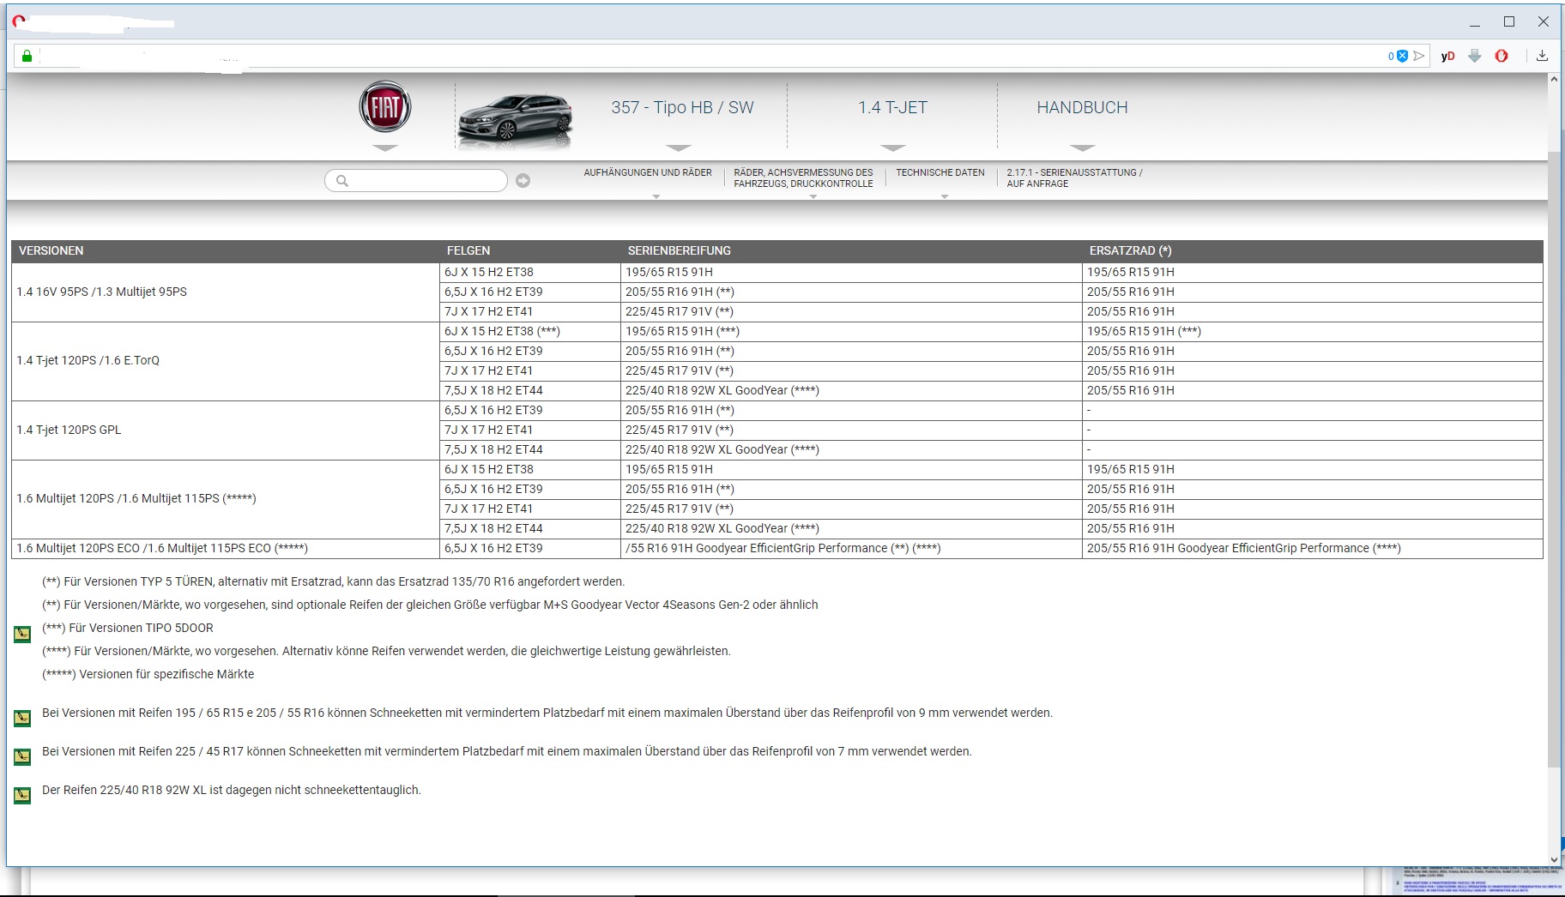
Task: Click the grey search submit arrow button
Action: tap(523, 180)
